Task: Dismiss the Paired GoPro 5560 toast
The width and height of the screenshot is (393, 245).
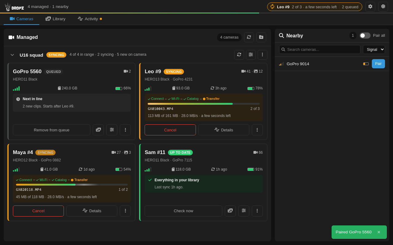Action: point(379,232)
